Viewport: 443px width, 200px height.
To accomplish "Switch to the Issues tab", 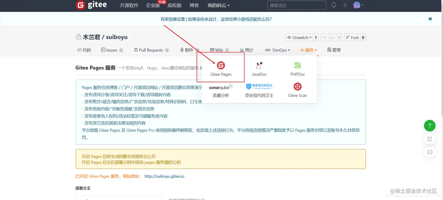I will tap(112, 50).
